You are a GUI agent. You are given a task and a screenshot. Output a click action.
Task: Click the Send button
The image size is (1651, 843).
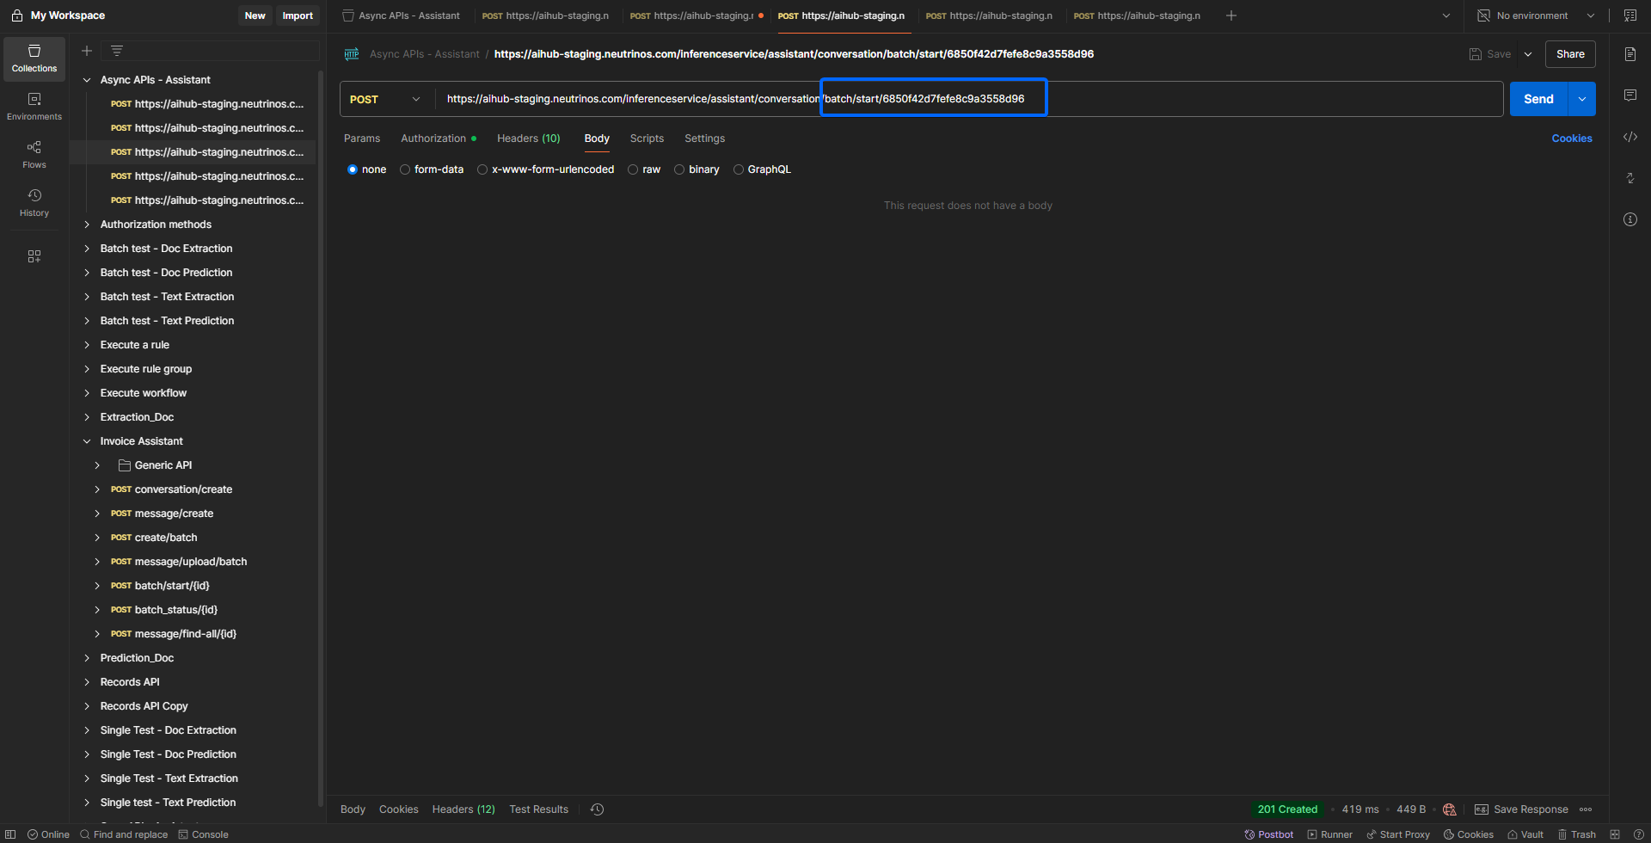point(1539,99)
